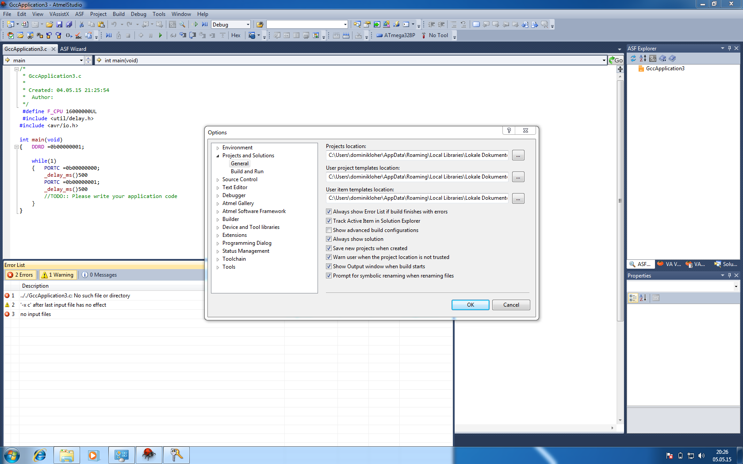Click the spell check abc icon

(78, 35)
